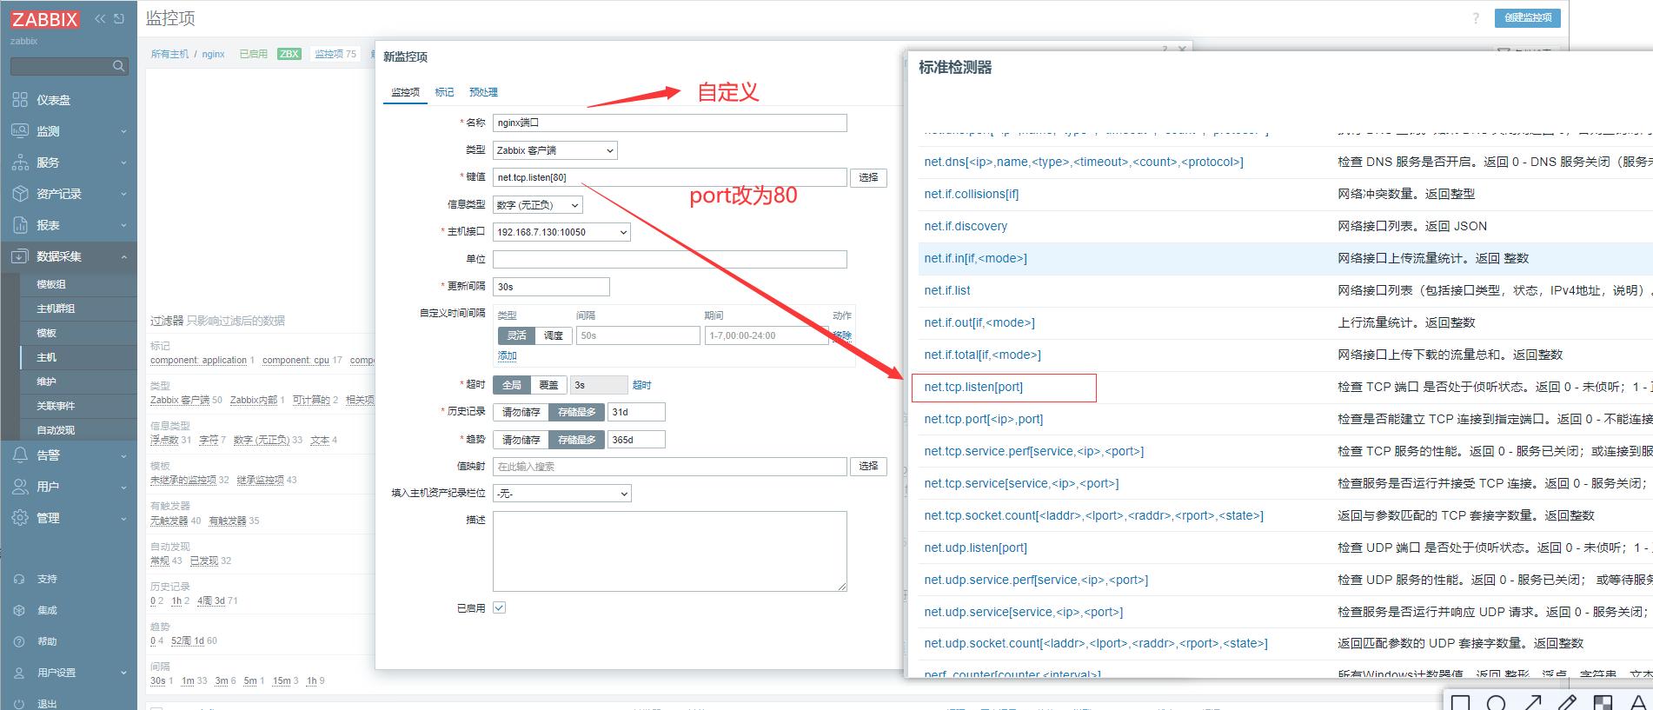Click the 告警 alerts bell icon
1653x710 pixels.
pos(20,455)
